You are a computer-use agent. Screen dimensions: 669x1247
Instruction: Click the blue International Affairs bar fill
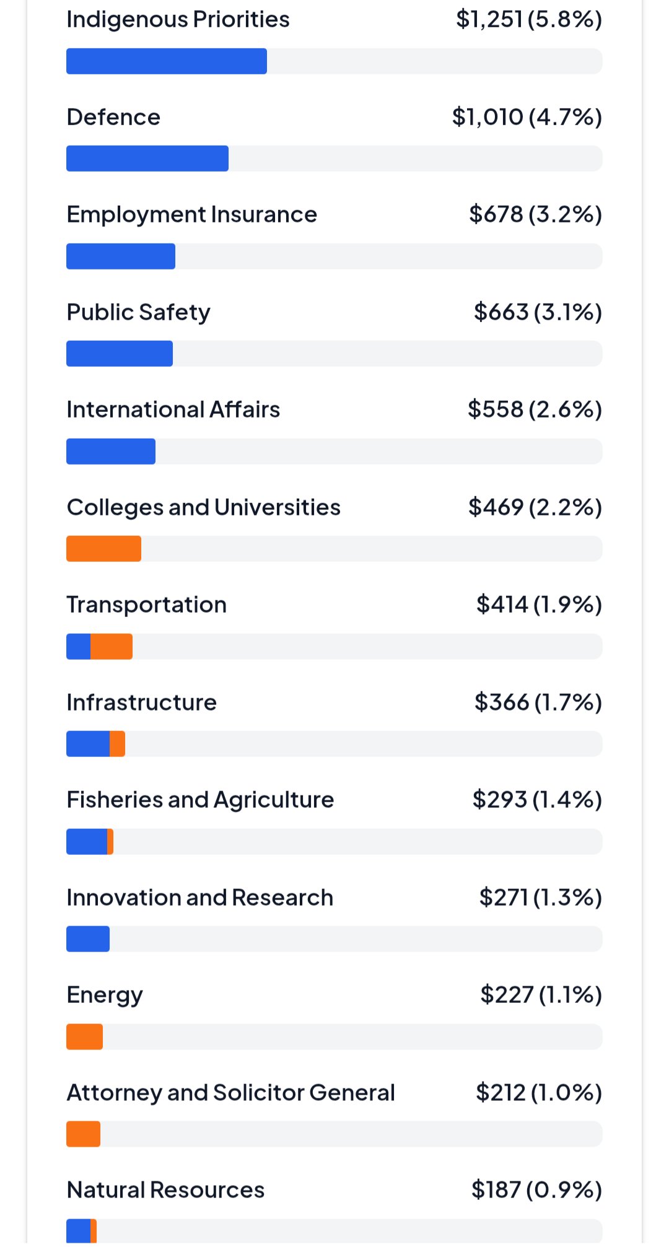coord(110,452)
